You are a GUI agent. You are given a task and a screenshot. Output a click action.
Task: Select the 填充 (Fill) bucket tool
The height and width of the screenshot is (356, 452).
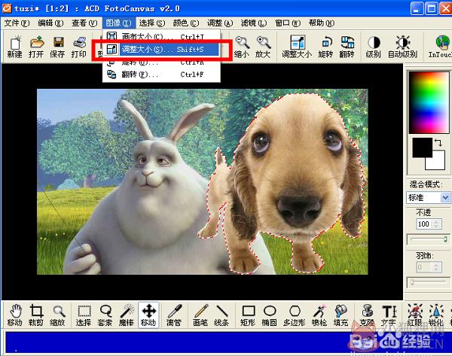tap(341, 315)
